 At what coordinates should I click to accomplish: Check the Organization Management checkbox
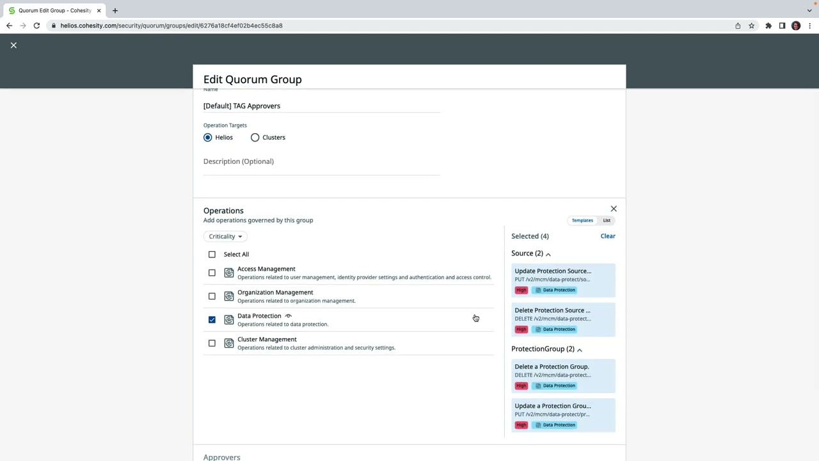tap(212, 296)
